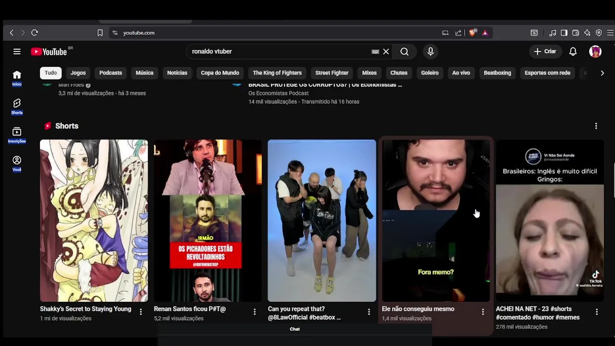Start voice search with the microphone
This screenshot has width=615, height=346.
(x=430, y=51)
